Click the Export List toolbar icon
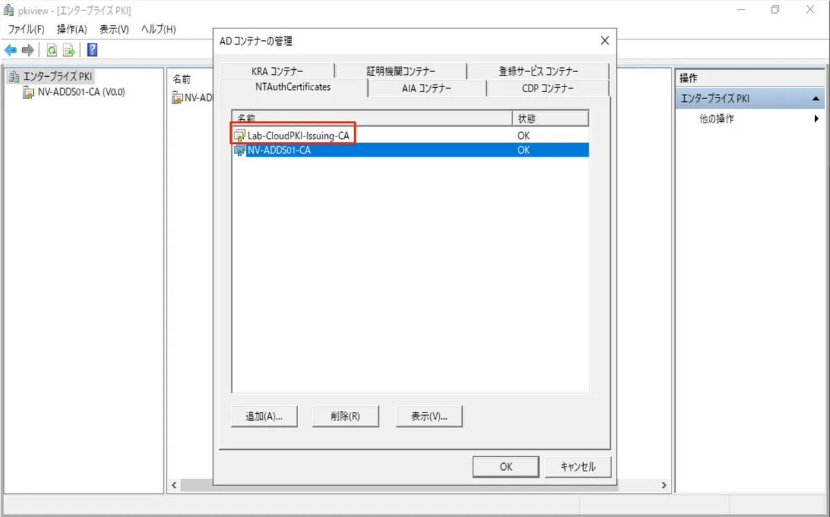830x517 pixels. (68, 50)
